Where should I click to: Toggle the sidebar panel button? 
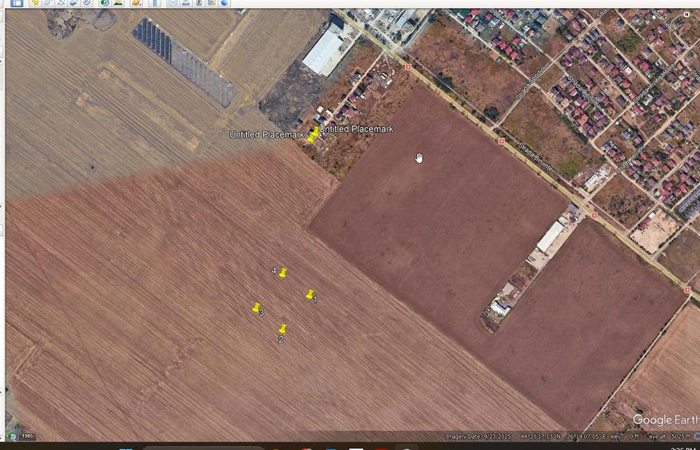tap(17, 2)
